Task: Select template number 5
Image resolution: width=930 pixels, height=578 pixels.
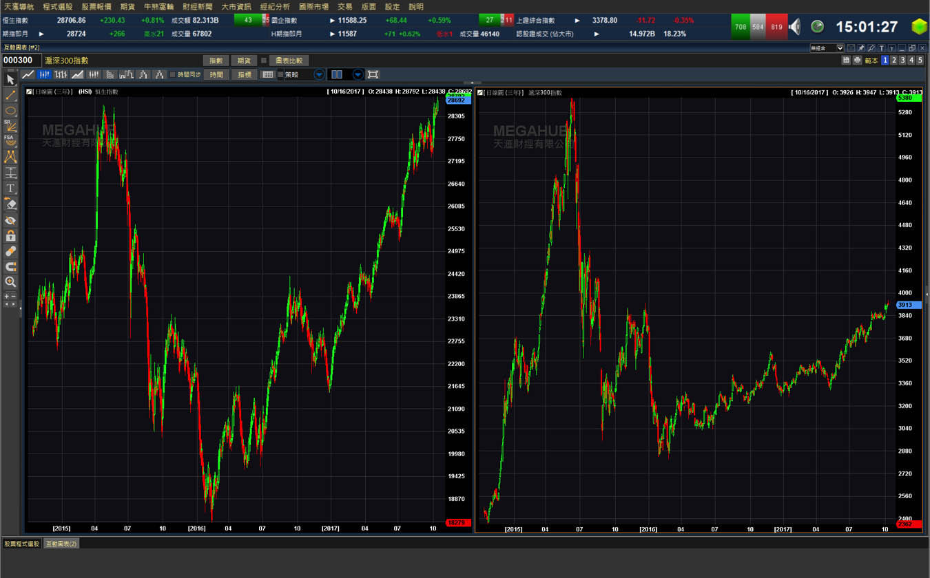Action: (920, 60)
